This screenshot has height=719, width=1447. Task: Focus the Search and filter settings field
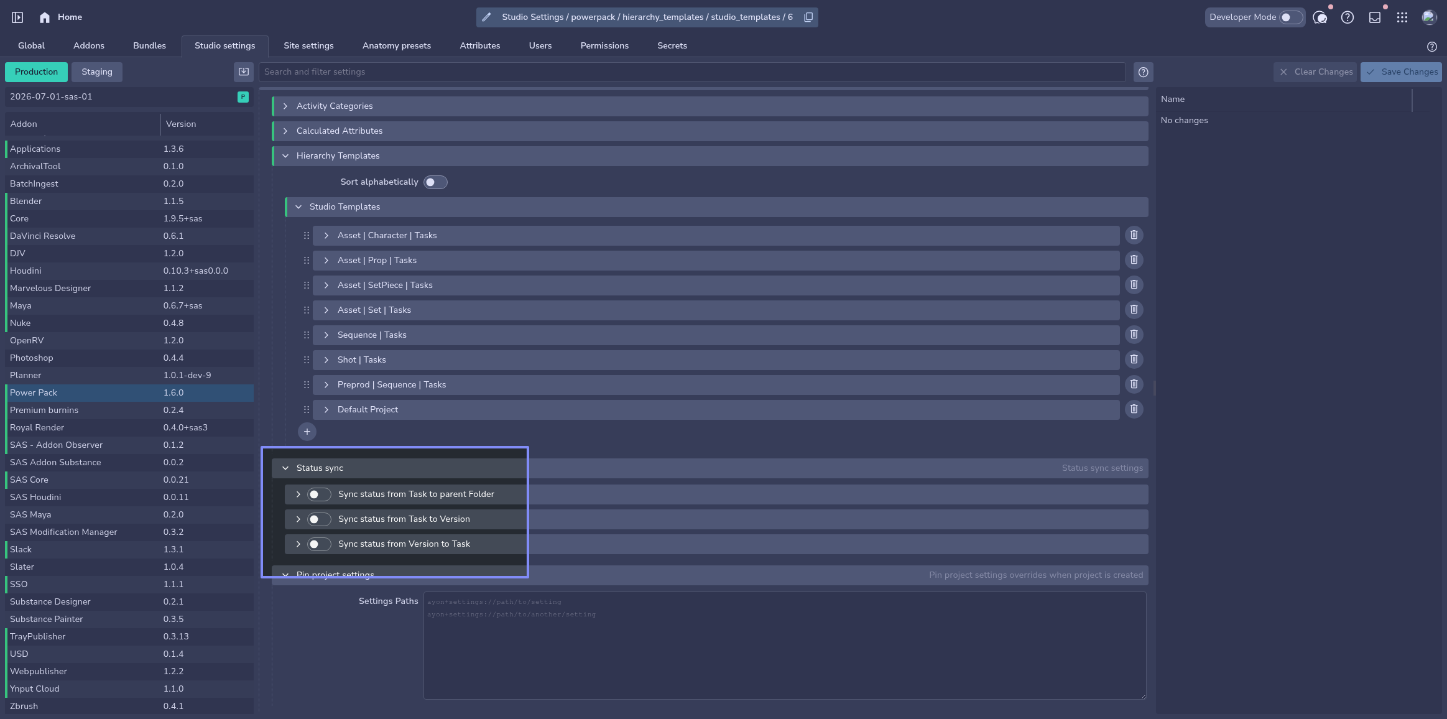pos(692,72)
